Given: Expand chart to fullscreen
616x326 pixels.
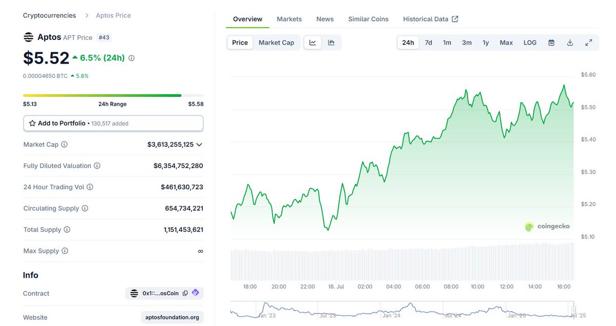Looking at the screenshot, I should (589, 43).
